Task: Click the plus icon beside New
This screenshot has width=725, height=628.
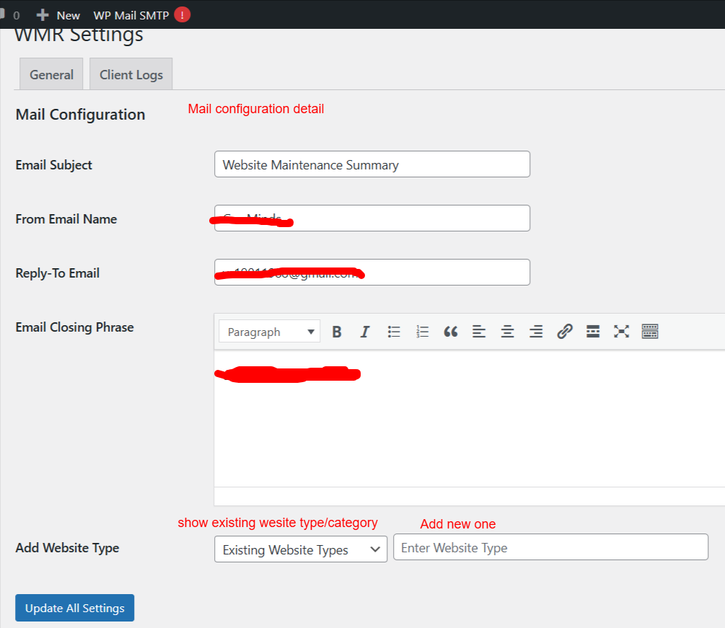Action: pos(43,15)
